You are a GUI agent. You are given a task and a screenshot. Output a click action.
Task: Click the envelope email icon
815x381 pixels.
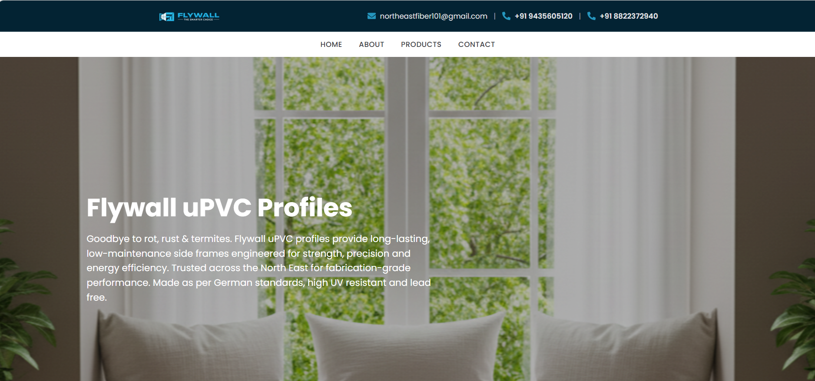[x=371, y=16]
